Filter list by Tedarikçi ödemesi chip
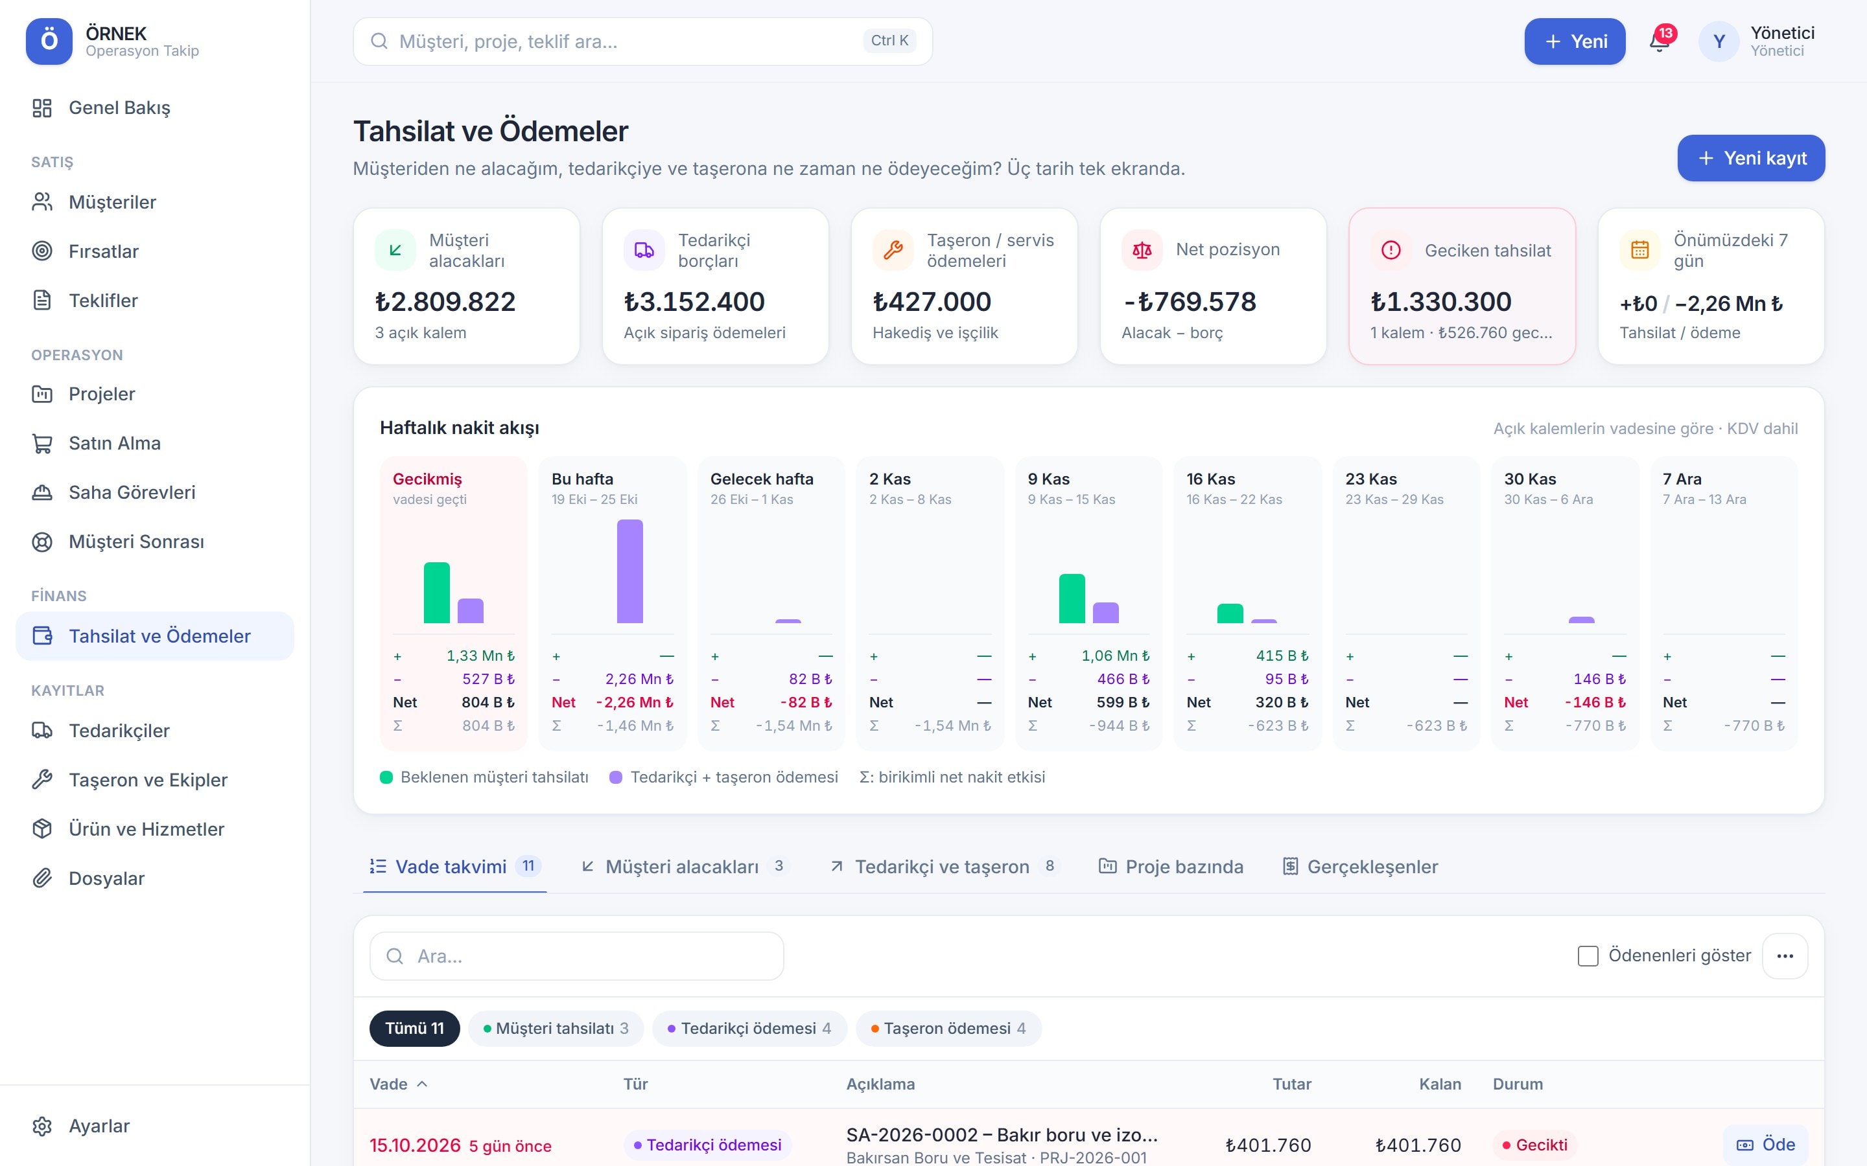Screen dimensions: 1867x1166 click(749, 1029)
